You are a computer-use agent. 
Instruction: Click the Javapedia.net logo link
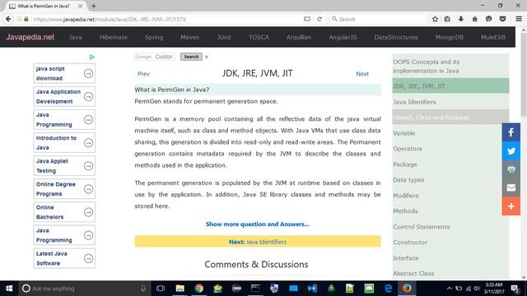click(30, 37)
